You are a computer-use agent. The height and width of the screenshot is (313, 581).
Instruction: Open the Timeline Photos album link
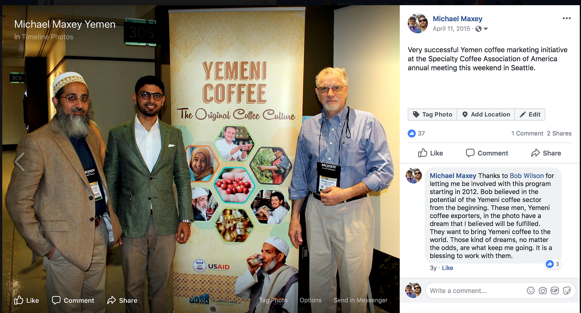tap(48, 37)
